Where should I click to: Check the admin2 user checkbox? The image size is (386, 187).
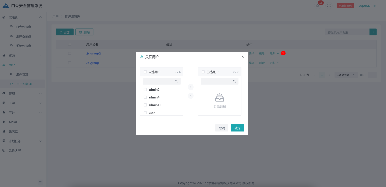(145, 90)
